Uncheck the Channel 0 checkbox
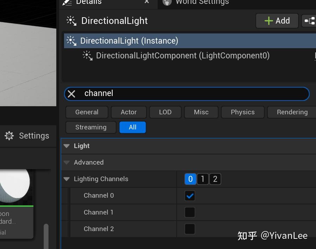Screen dimensions: 316x249 click(x=190, y=196)
